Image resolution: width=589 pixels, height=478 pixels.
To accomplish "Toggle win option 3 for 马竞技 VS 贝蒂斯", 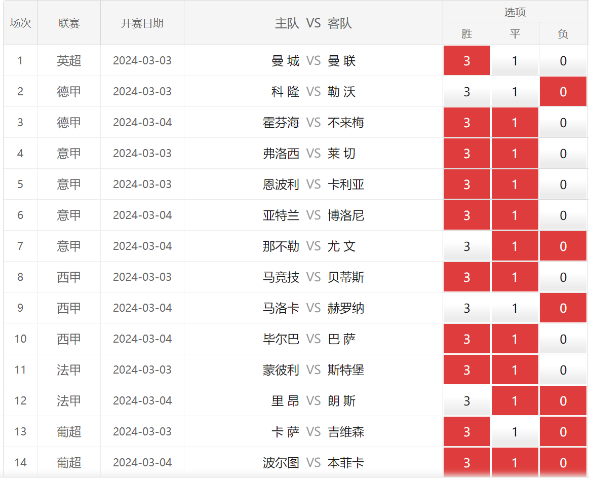I will (x=466, y=277).
